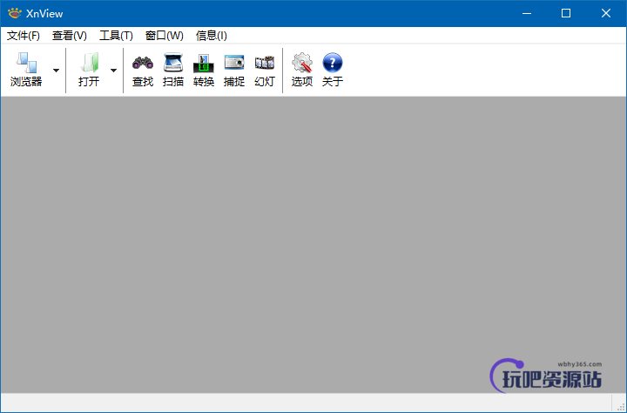The width and height of the screenshot is (627, 413).
Task: Show the 关于 about dialog
Action: point(333,70)
